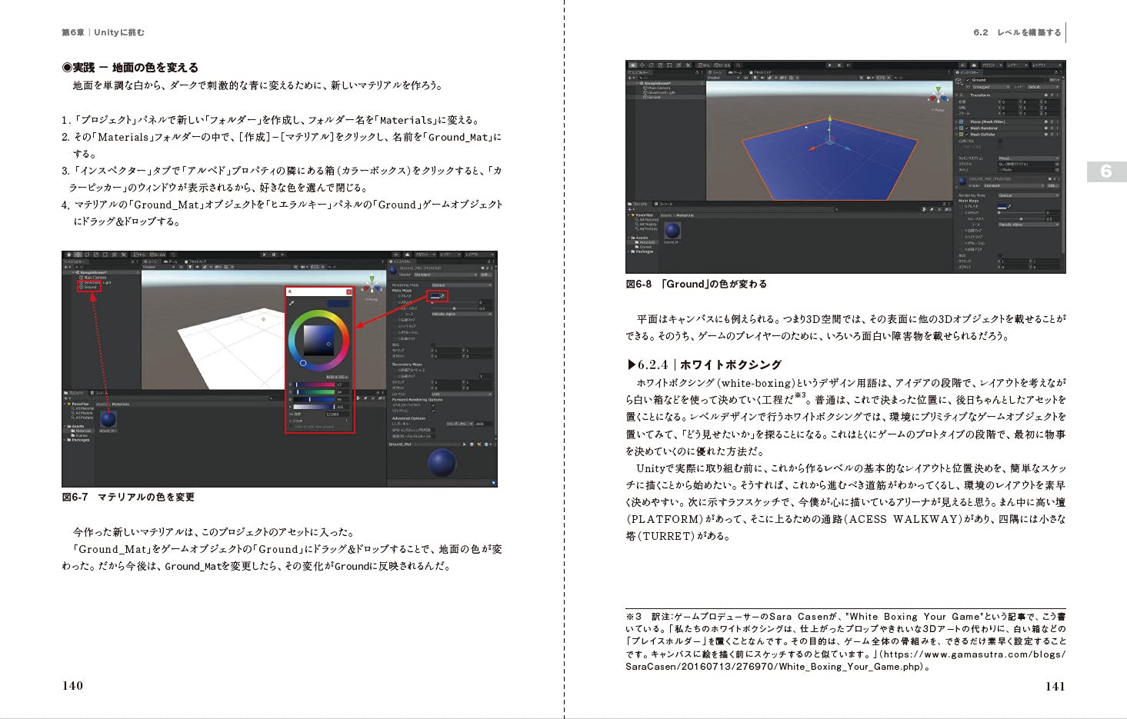Select the Inspector tab in figure 6-8
Viewport: 1127px width, 719px height.
(969, 72)
